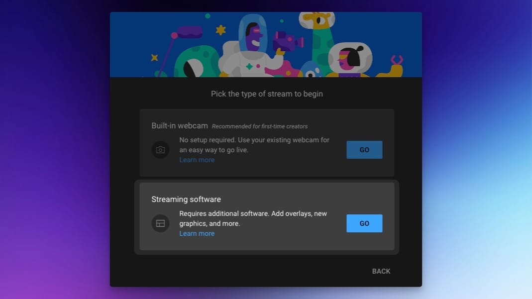Click GO next to Streaming software
Screen dimensions: 532x299
tap(364, 223)
